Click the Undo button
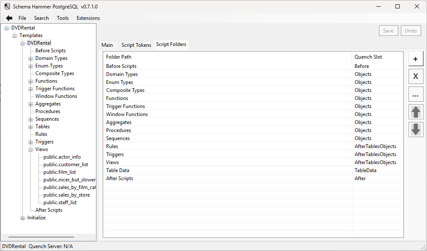Screen dimensions: 427x251 (411, 30)
